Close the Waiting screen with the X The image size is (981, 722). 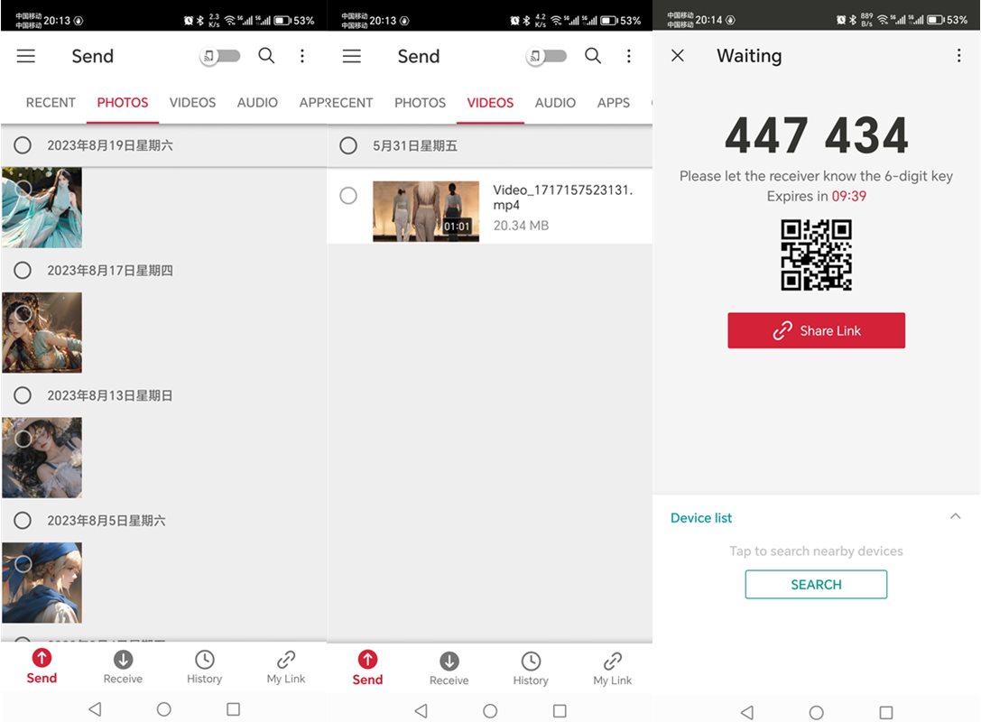678,56
